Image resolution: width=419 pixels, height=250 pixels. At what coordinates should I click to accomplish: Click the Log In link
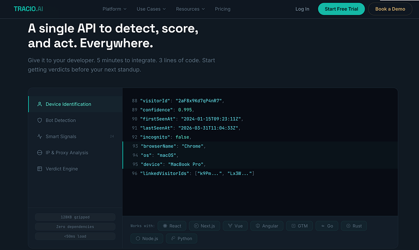pos(302,9)
